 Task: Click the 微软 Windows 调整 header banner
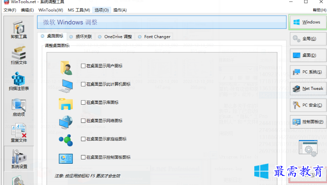coord(162,22)
